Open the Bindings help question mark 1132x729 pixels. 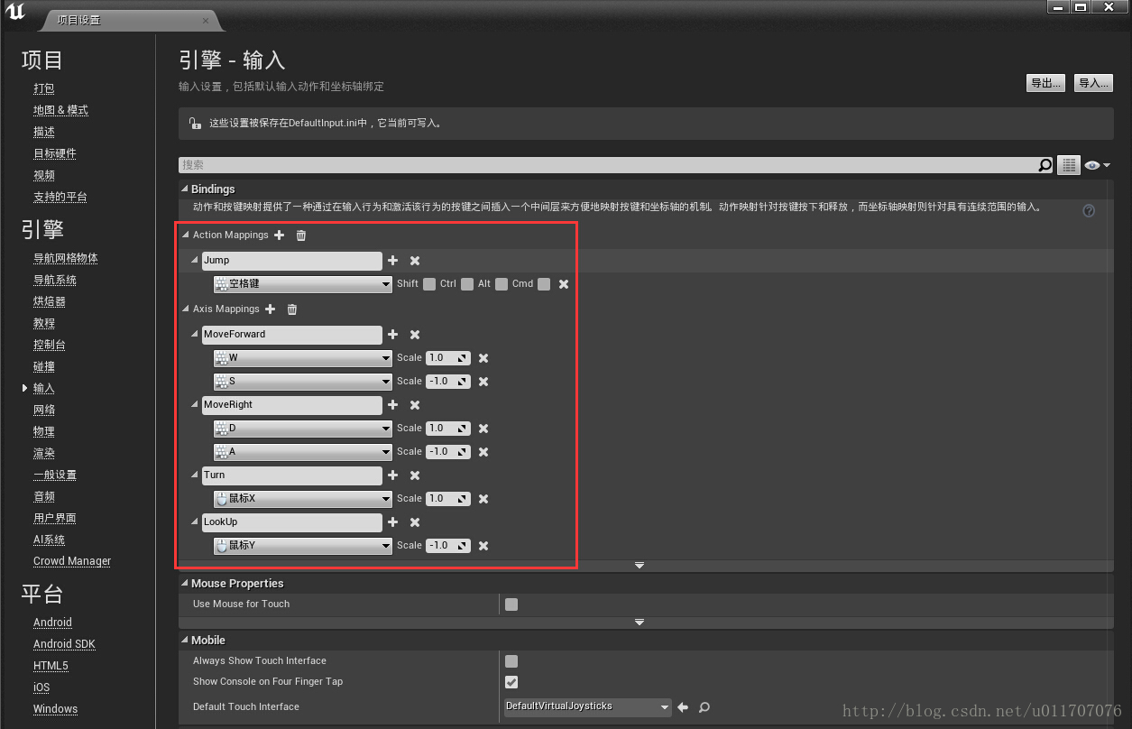click(1089, 211)
